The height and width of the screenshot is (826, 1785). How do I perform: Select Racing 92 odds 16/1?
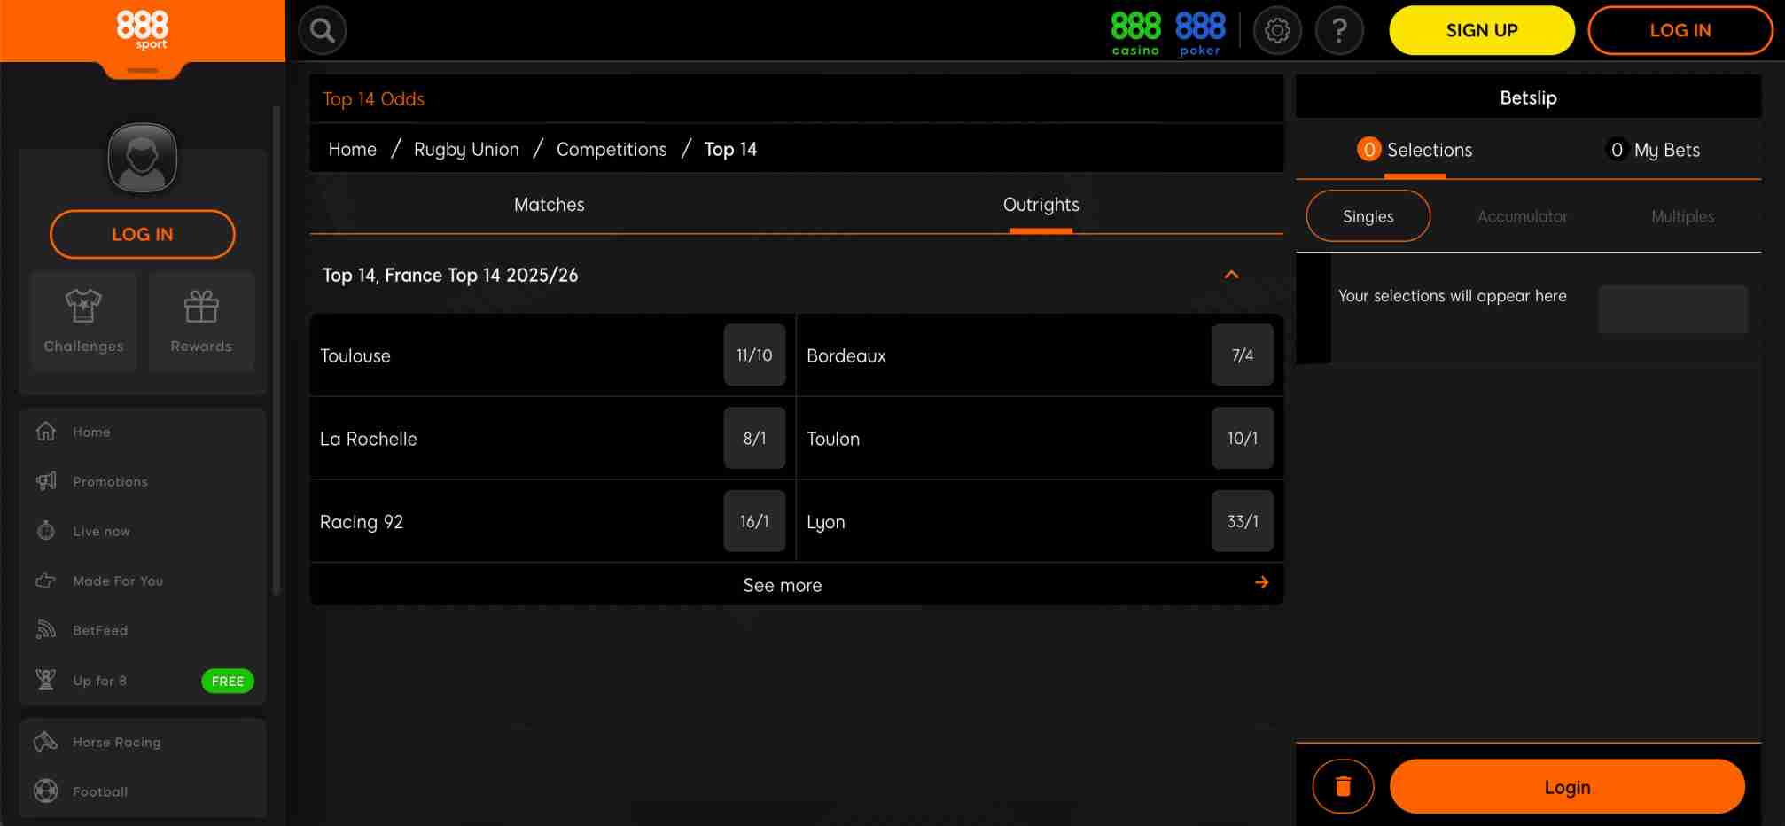[x=754, y=521]
